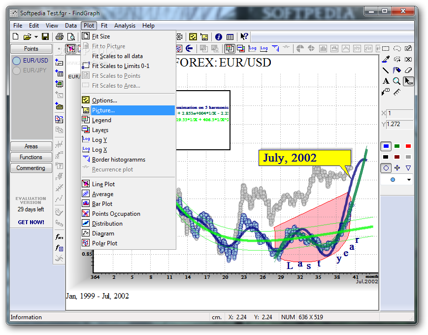Click the Print icon in toolbar

[x=60, y=36]
